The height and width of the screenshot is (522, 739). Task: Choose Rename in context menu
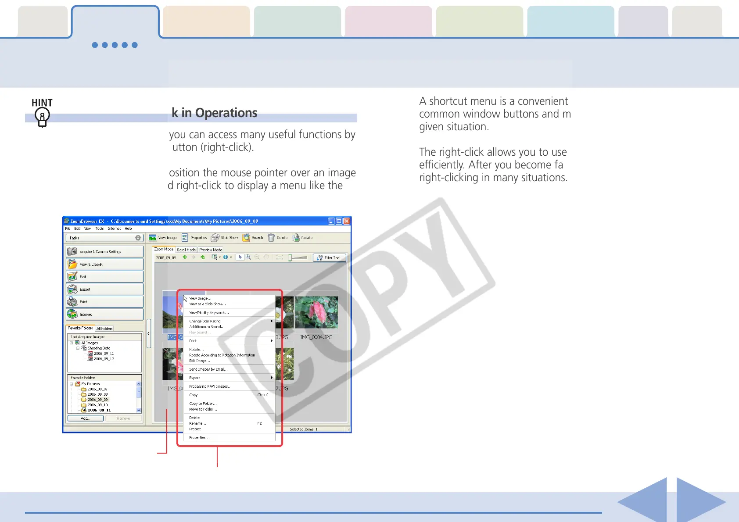click(229, 423)
